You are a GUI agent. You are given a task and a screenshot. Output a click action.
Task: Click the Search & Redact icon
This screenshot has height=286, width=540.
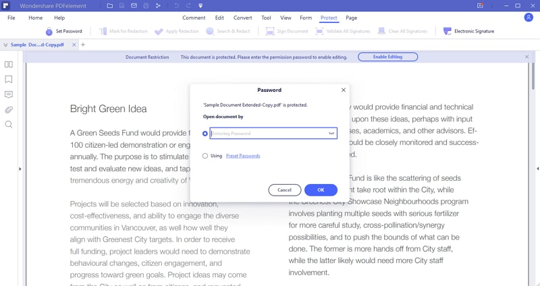tap(210, 31)
